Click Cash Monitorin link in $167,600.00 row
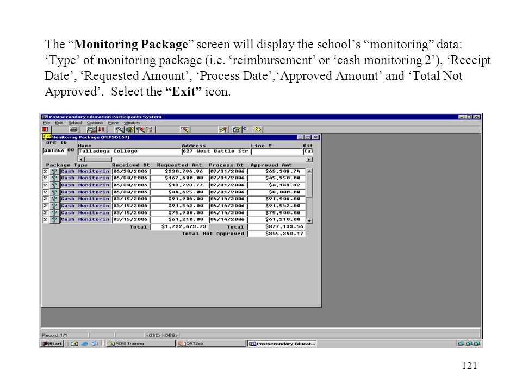The image size is (522, 391). pyautogui.click(x=85, y=178)
